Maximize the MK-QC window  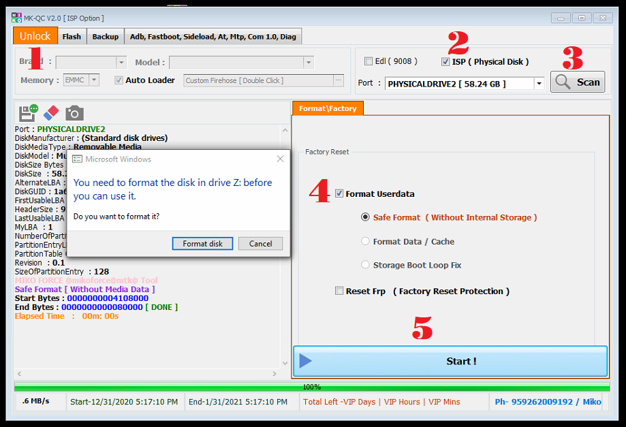(582, 18)
